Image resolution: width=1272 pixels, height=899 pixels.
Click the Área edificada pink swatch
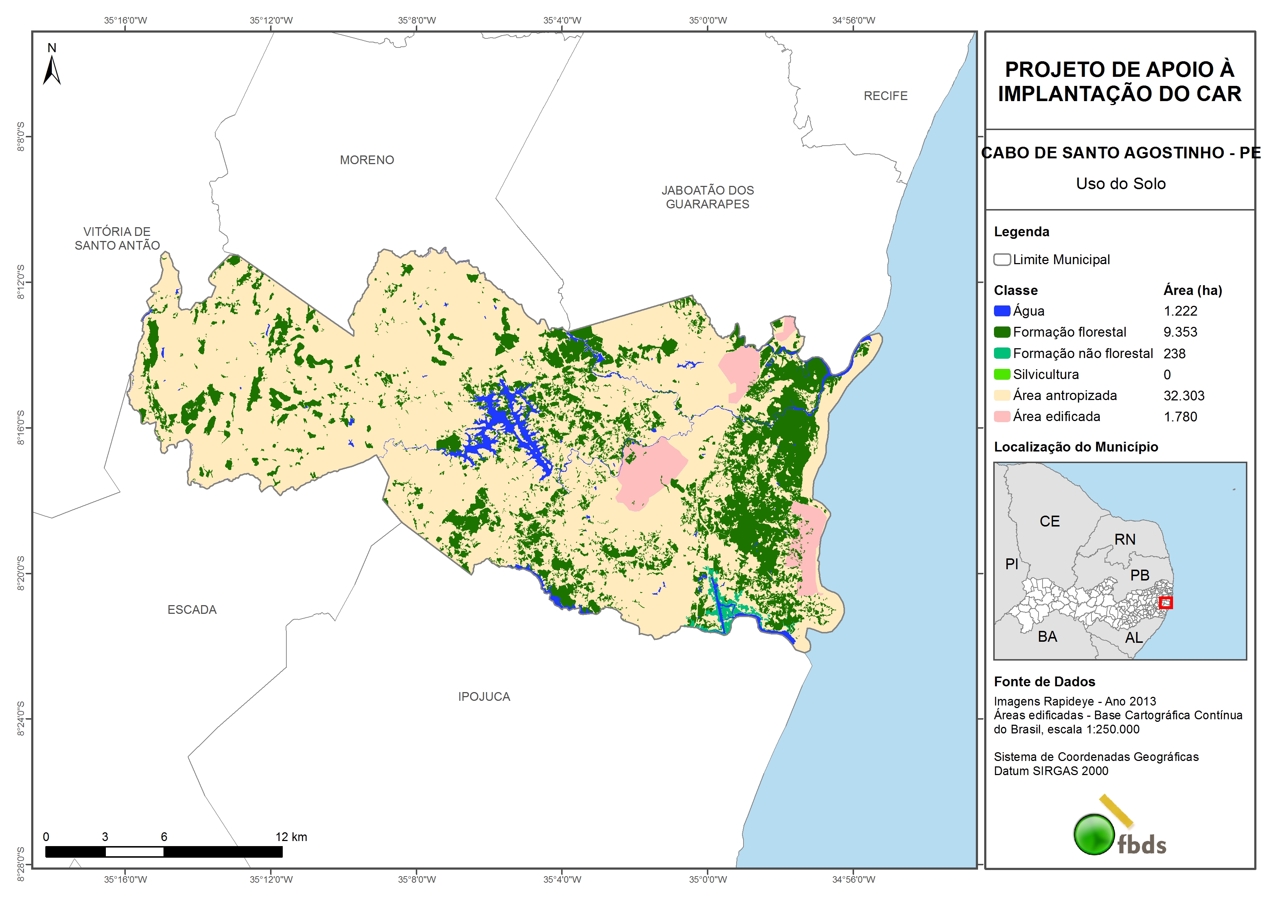[1002, 417]
